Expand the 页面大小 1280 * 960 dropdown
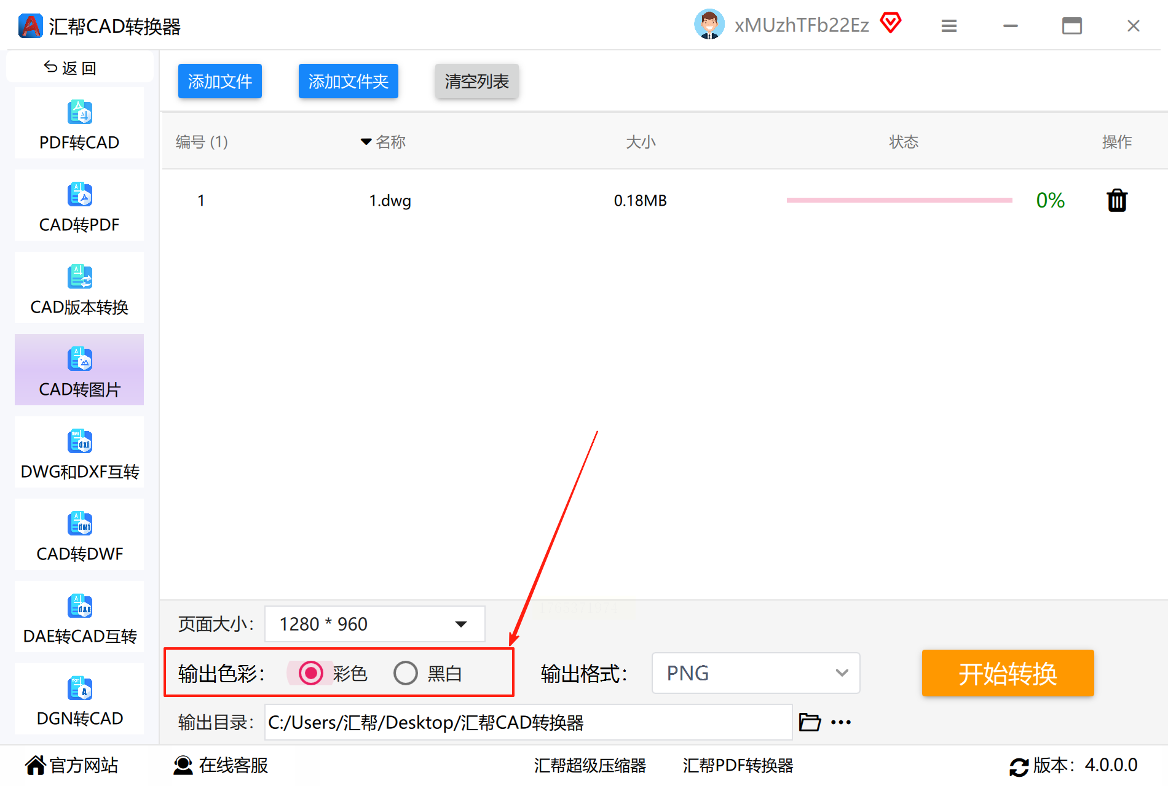This screenshot has width=1168, height=786. pyautogui.click(x=375, y=624)
